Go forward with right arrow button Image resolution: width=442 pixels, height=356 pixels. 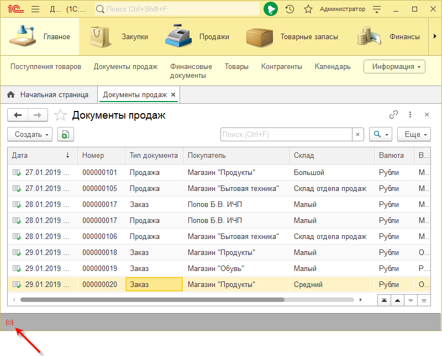(38, 115)
